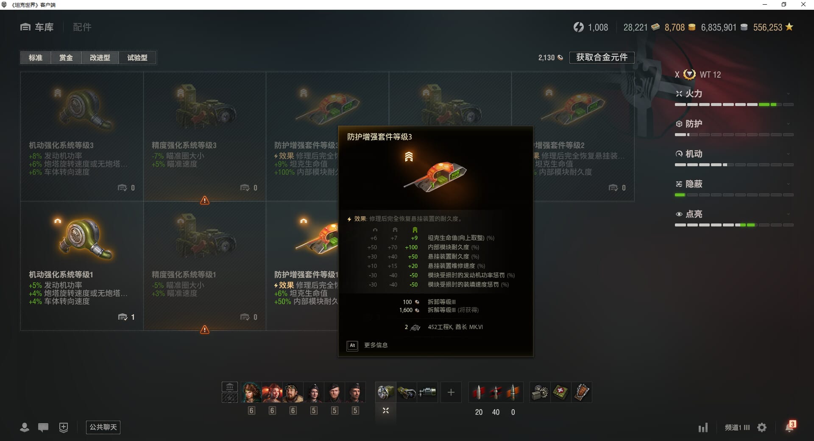Switch to the 改进型 equipment tab

pyautogui.click(x=100, y=58)
